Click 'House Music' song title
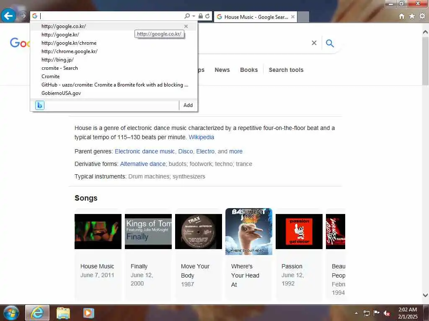Screen dimensions: 429x321 pyautogui.click(x=97, y=266)
